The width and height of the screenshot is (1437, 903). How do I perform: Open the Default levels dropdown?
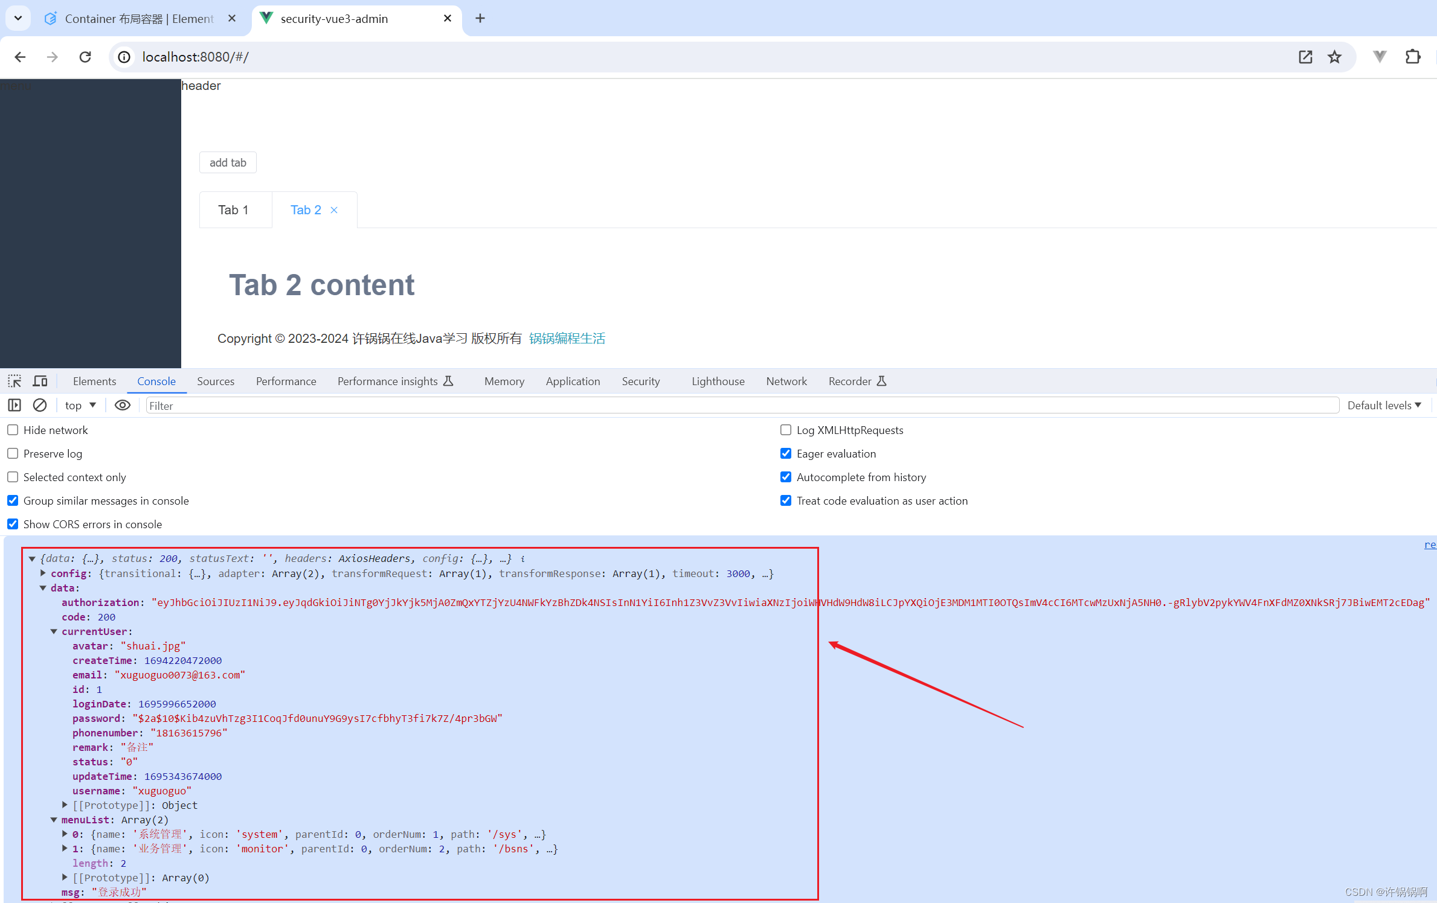coord(1384,405)
